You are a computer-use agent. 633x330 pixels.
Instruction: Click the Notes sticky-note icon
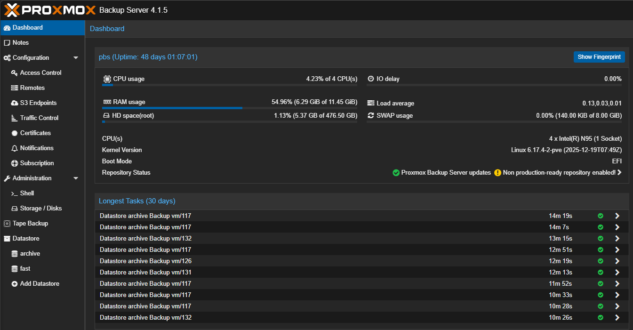coord(7,43)
